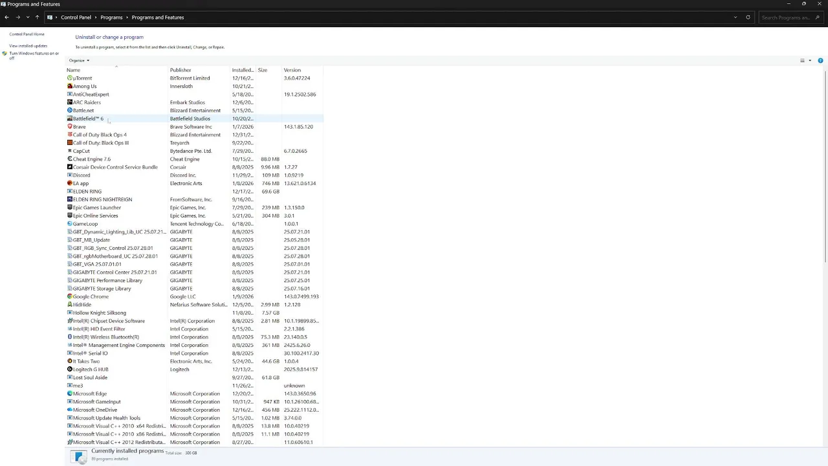This screenshot has width=828, height=466.
Task: Open the Organize dropdown menu
Action: click(79, 60)
